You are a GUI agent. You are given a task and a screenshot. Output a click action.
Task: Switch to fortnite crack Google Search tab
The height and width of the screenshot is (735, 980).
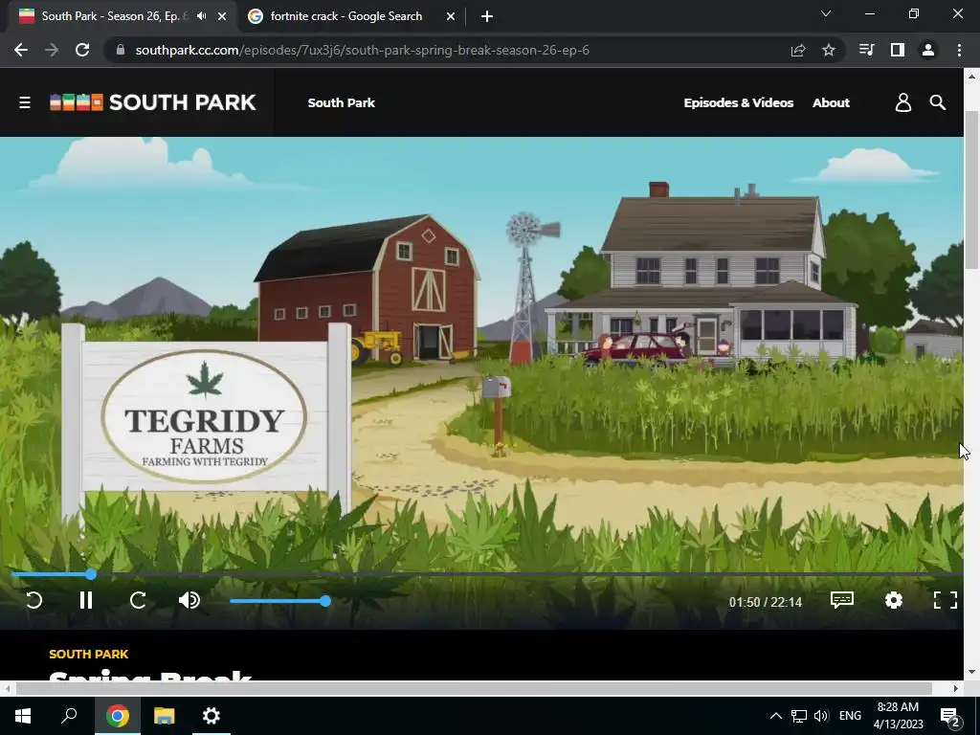pyautogui.click(x=345, y=16)
